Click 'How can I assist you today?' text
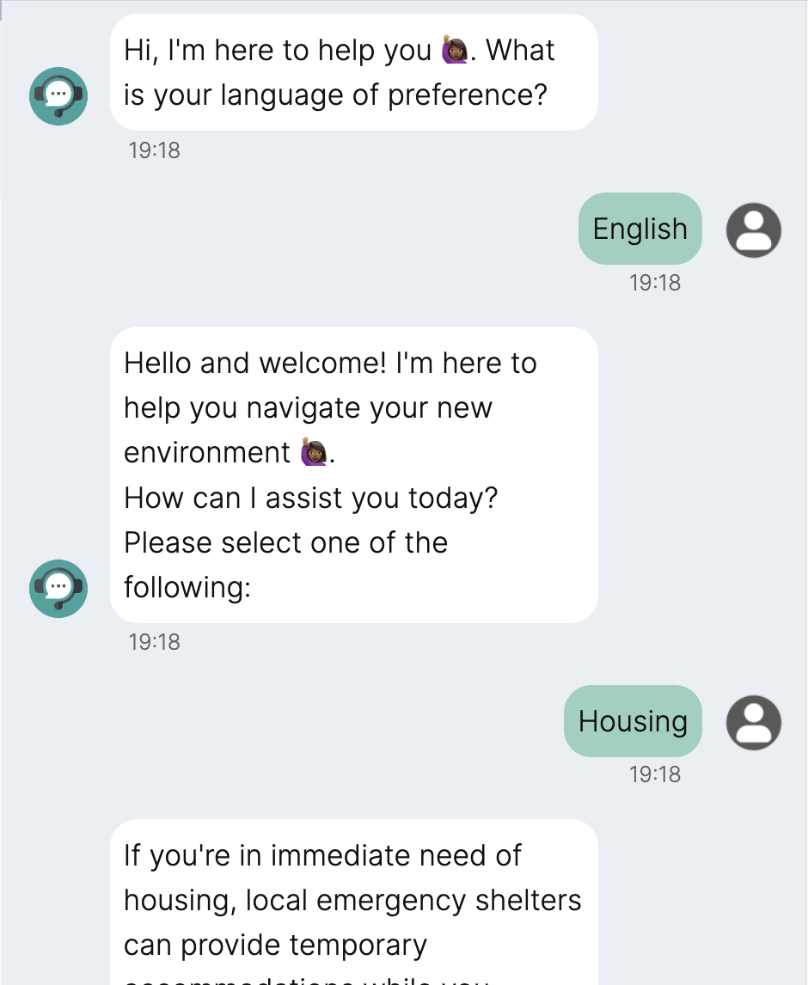808x985 pixels. tap(310, 498)
